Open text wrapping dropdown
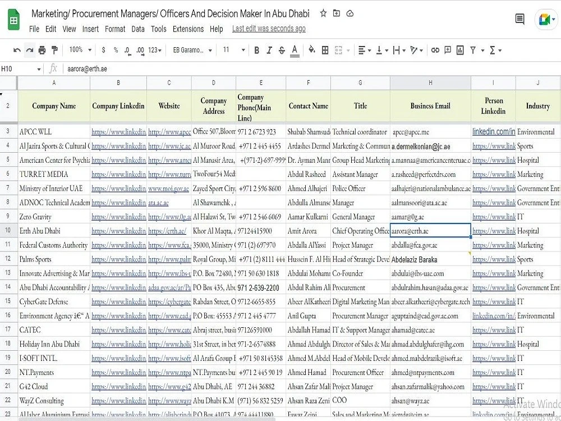 [399, 50]
